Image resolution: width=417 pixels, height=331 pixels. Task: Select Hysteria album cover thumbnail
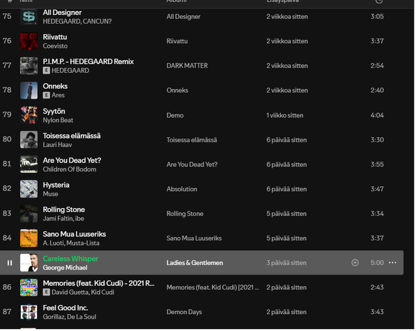29,189
